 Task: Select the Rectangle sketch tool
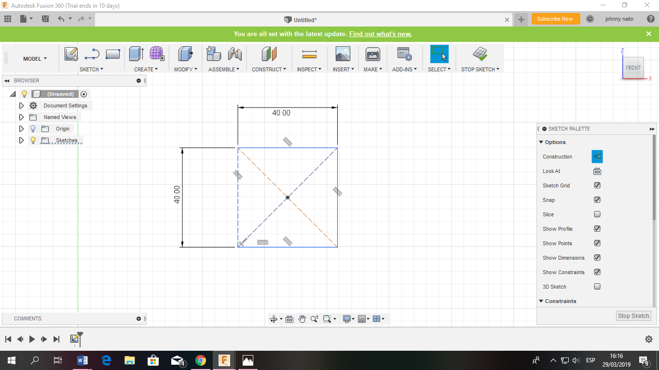pyautogui.click(x=112, y=54)
